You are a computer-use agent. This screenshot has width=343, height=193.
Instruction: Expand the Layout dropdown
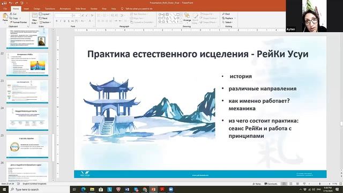[45, 14]
